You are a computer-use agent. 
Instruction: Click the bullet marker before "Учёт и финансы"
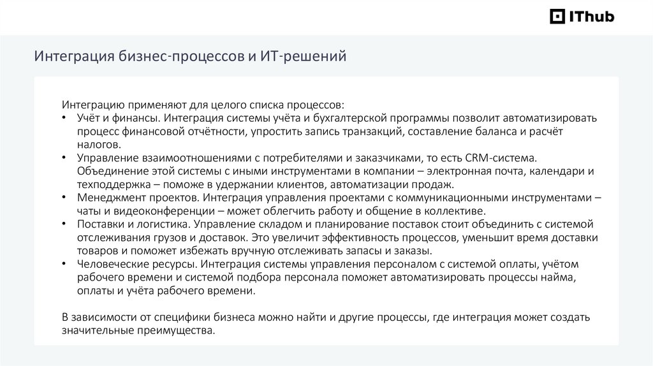(64, 119)
